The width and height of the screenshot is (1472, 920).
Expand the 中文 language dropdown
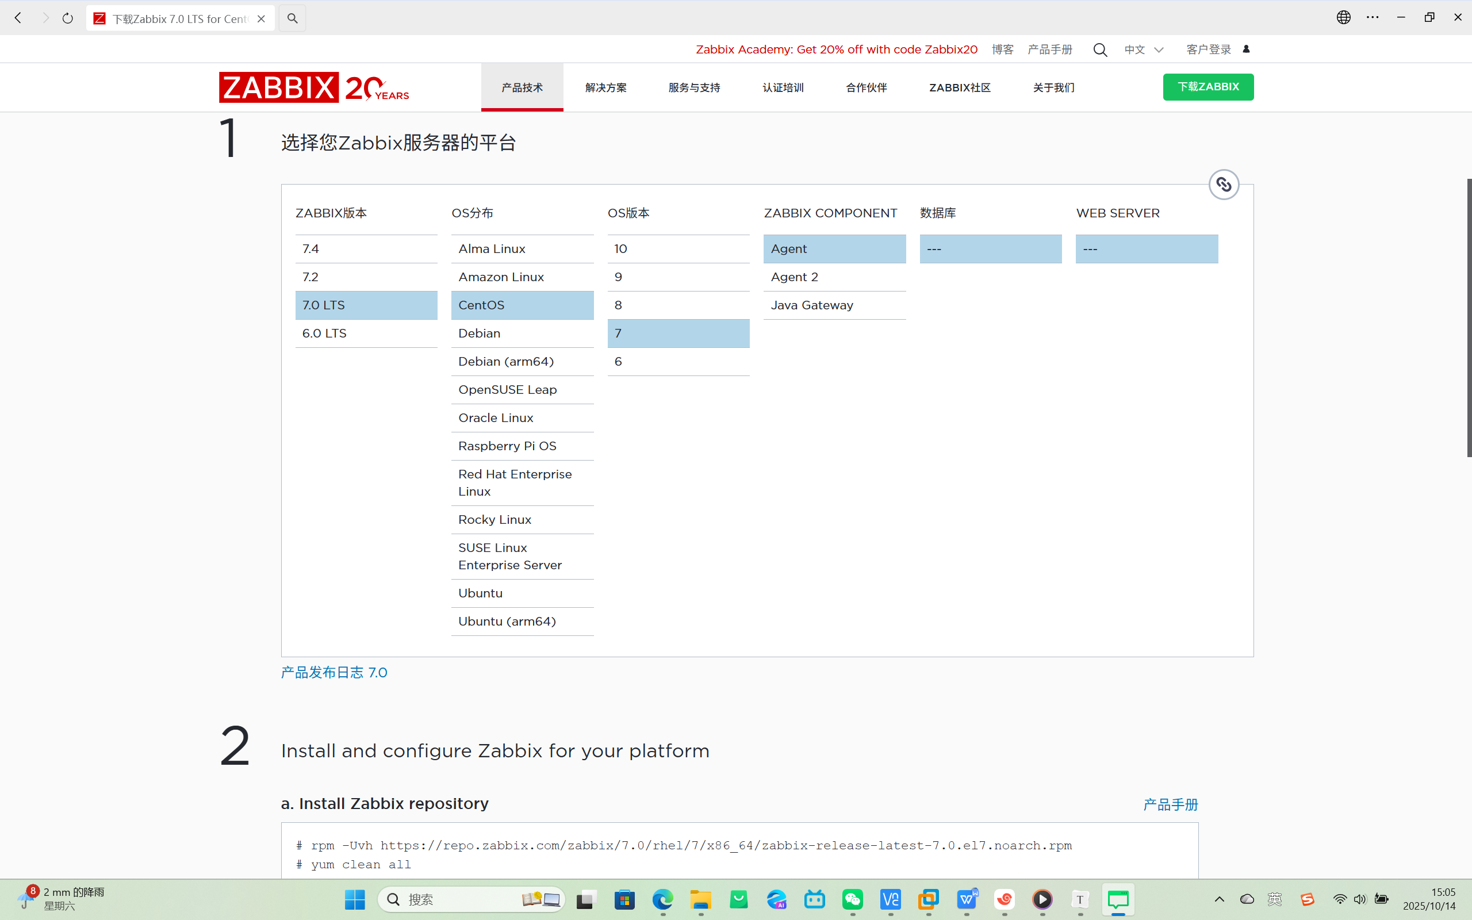pyautogui.click(x=1144, y=50)
